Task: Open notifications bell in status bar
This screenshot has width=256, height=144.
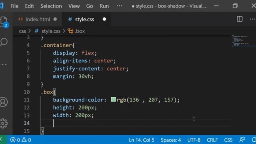Action: (x=254, y=140)
